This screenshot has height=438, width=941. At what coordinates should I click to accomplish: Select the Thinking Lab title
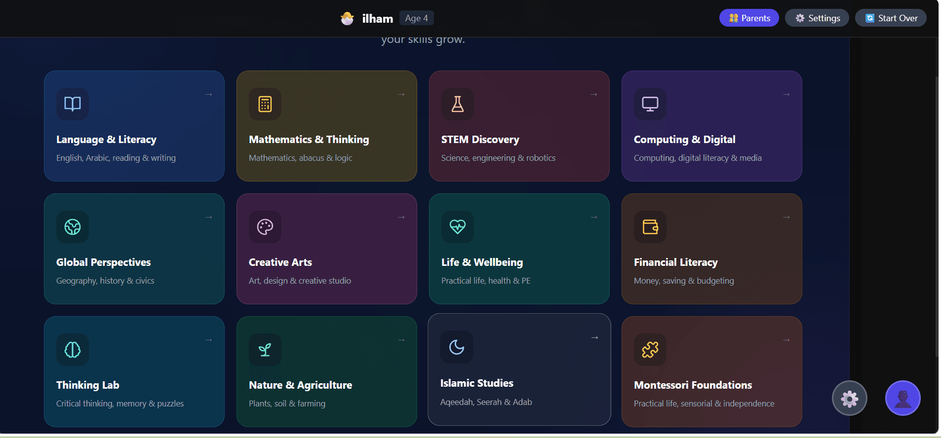[x=88, y=385]
